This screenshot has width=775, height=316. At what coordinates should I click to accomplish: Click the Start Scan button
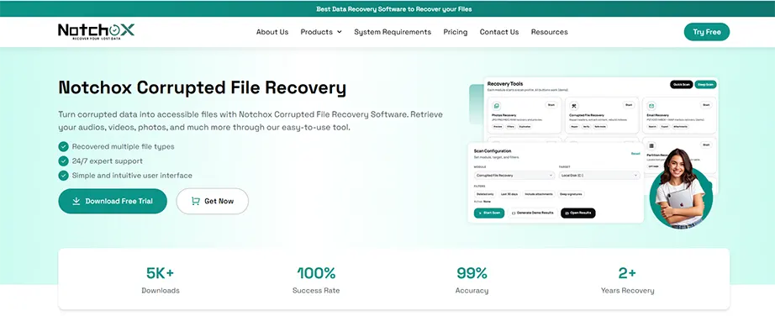click(x=489, y=213)
